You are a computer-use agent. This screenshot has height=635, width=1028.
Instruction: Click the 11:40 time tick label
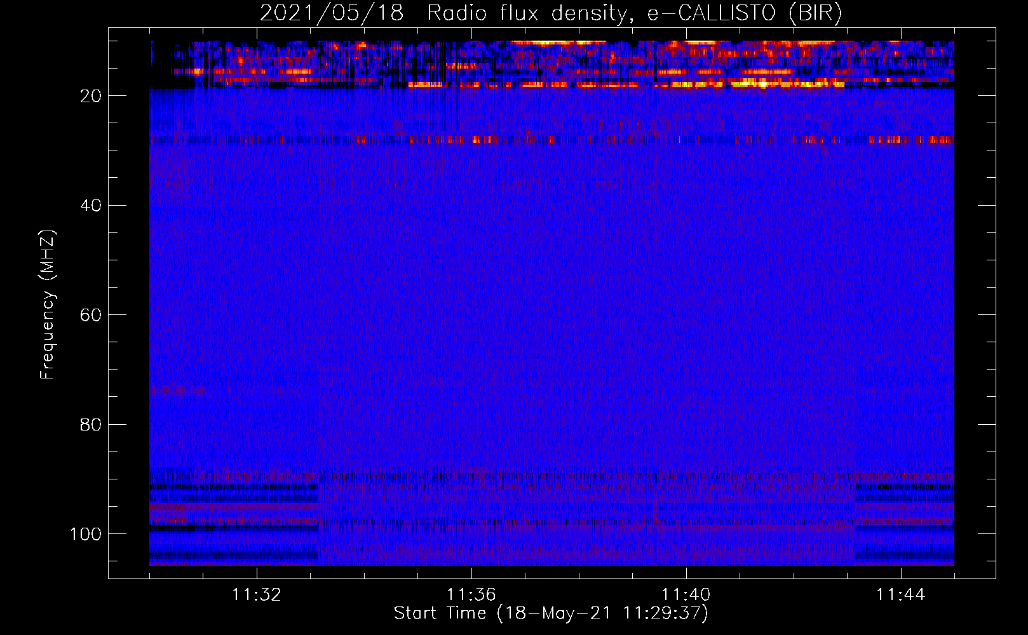click(x=686, y=595)
